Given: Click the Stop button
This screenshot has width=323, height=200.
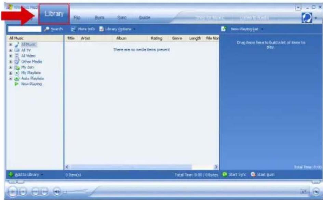Looking at the screenshot, I should coord(23,192).
